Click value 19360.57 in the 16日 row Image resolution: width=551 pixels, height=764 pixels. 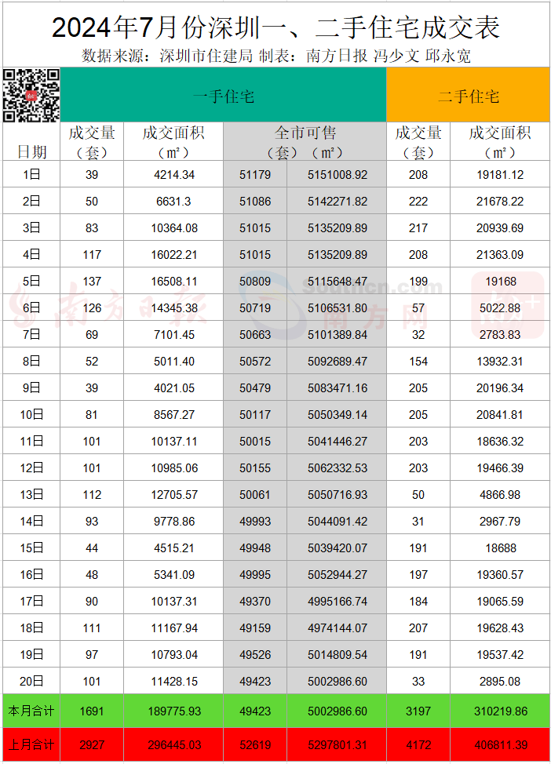[x=500, y=575]
